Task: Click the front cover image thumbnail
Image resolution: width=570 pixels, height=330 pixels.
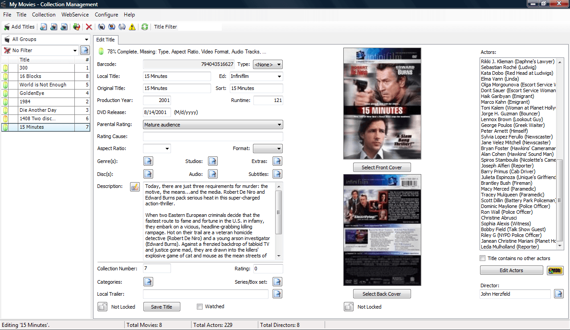Action: coord(382,104)
